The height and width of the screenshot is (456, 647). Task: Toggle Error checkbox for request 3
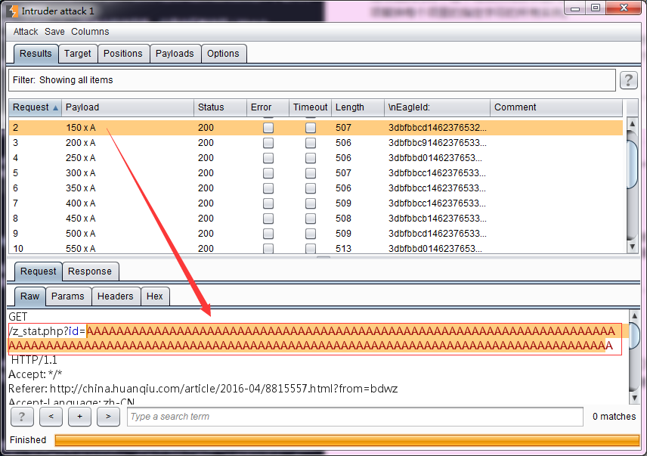(x=268, y=143)
